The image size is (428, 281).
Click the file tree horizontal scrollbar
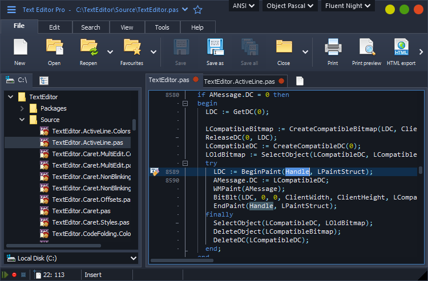(x=54, y=246)
